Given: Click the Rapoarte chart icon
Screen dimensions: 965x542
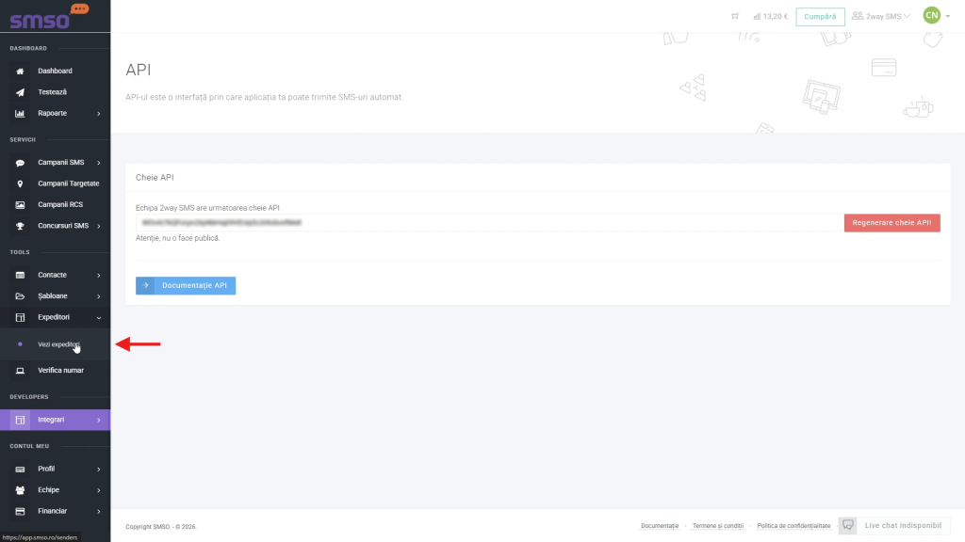Looking at the screenshot, I should pos(20,113).
